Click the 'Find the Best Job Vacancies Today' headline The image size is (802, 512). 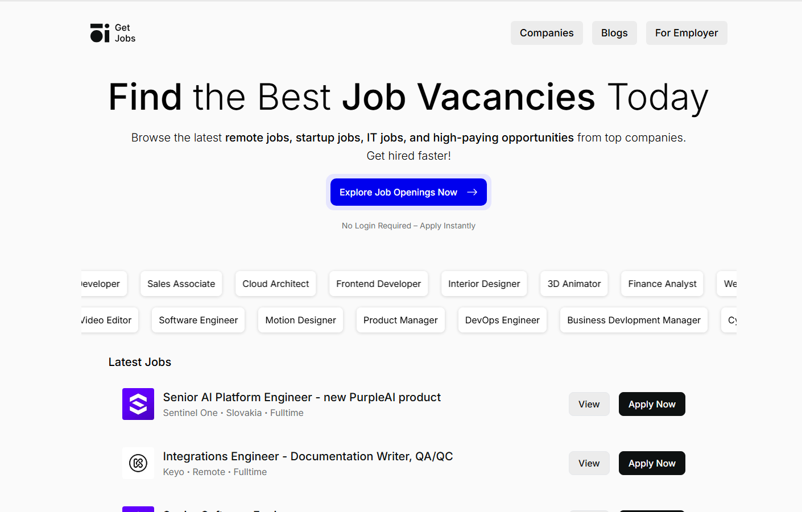click(408, 97)
